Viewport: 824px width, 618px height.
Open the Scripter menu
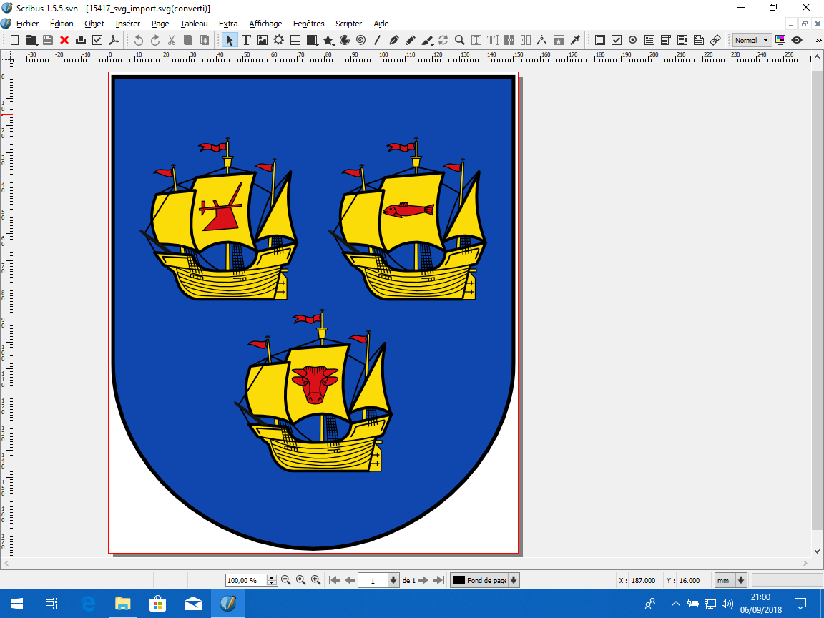click(x=348, y=24)
